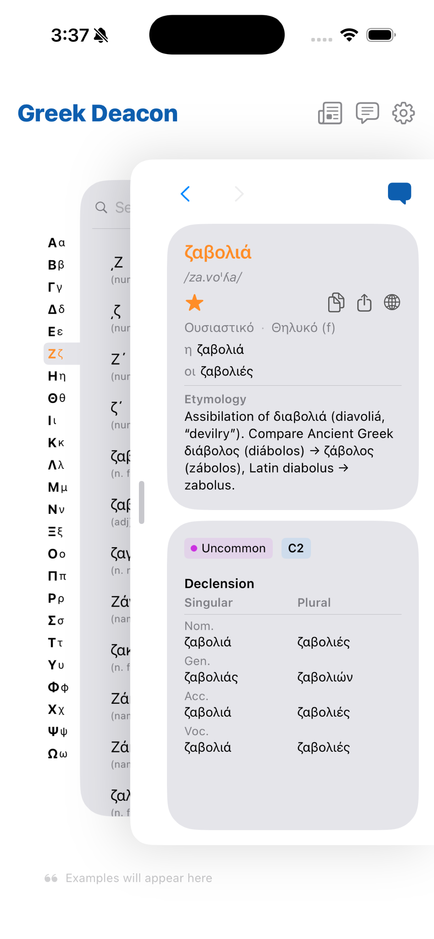Click the pronunciation /za.voˈʎa/ text

(x=214, y=277)
